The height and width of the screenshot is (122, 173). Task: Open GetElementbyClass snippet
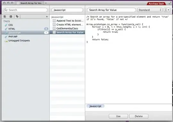point(67,28)
